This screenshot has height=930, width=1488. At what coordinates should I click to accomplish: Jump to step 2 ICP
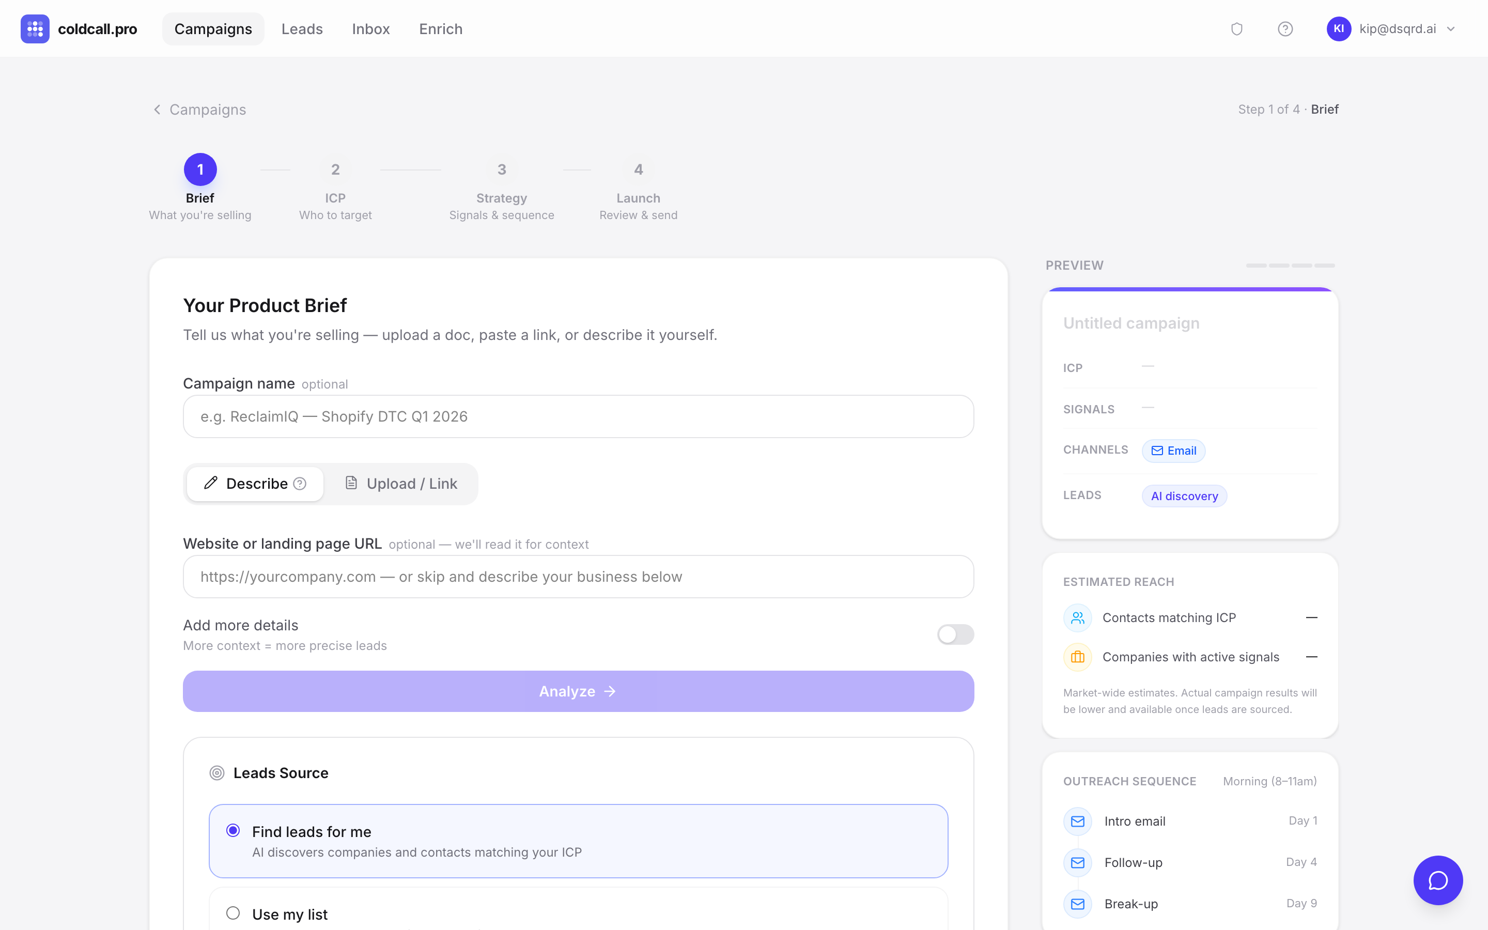335,170
